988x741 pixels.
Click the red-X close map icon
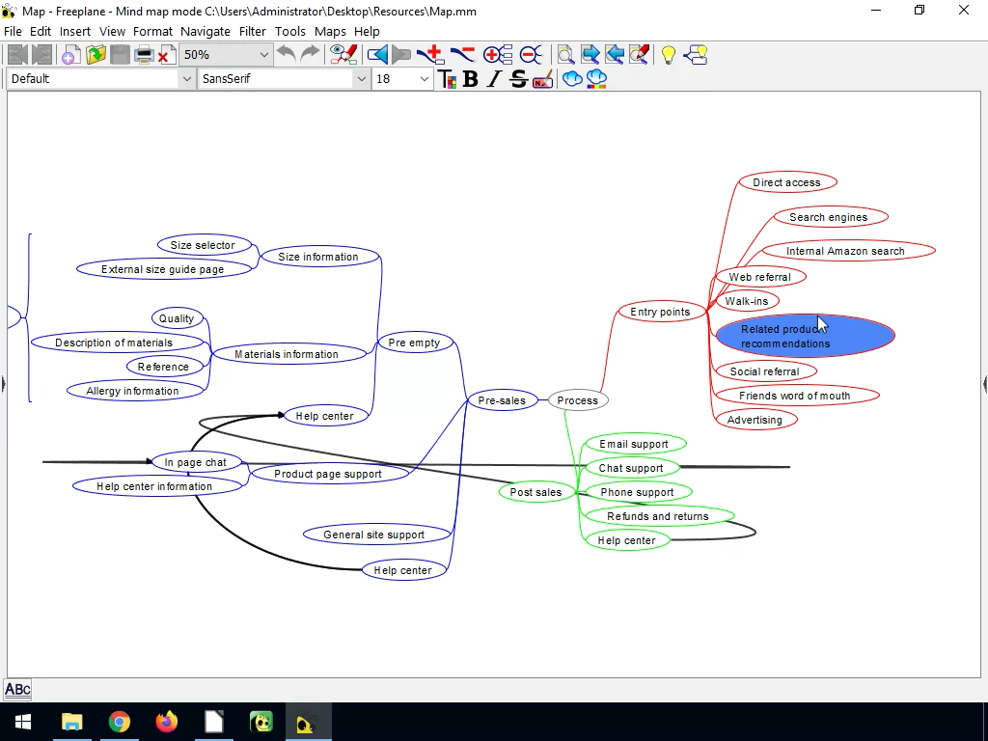tap(166, 55)
